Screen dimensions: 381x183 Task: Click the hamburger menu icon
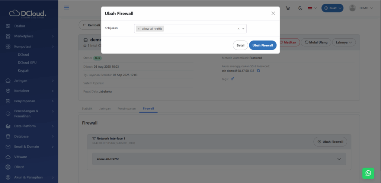pos(67,8)
